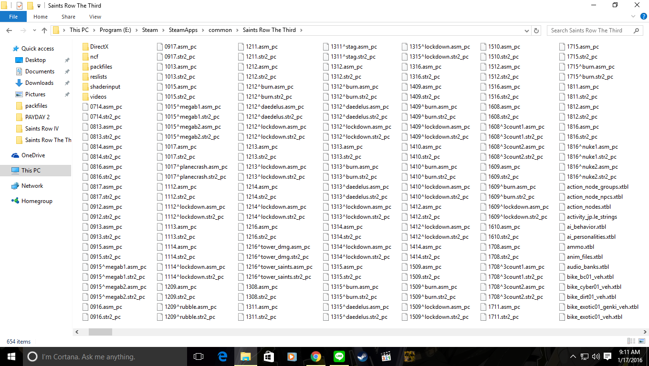
Task: Open Saints Row IV in navigation pane
Action: click(x=42, y=129)
